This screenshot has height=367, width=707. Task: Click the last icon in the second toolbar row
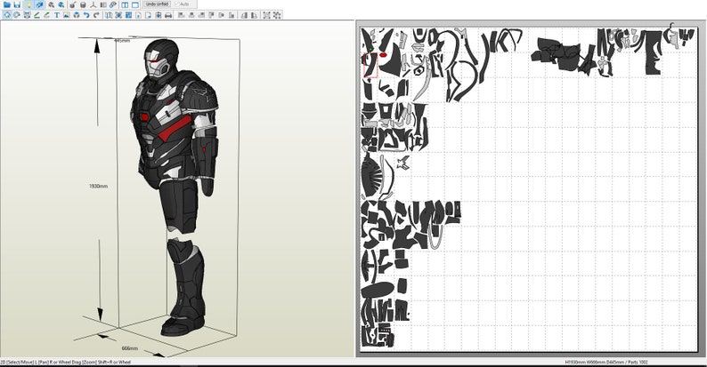point(277,15)
